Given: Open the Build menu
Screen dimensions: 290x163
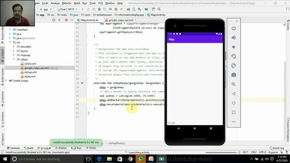Looking at the screenshot, I should 77,3.
